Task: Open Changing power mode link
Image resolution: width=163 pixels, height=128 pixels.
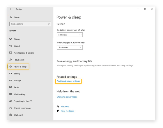Action: [x=67, y=97]
